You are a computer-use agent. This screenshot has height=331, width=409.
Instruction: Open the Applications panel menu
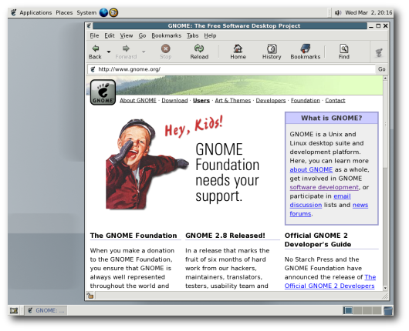35,12
